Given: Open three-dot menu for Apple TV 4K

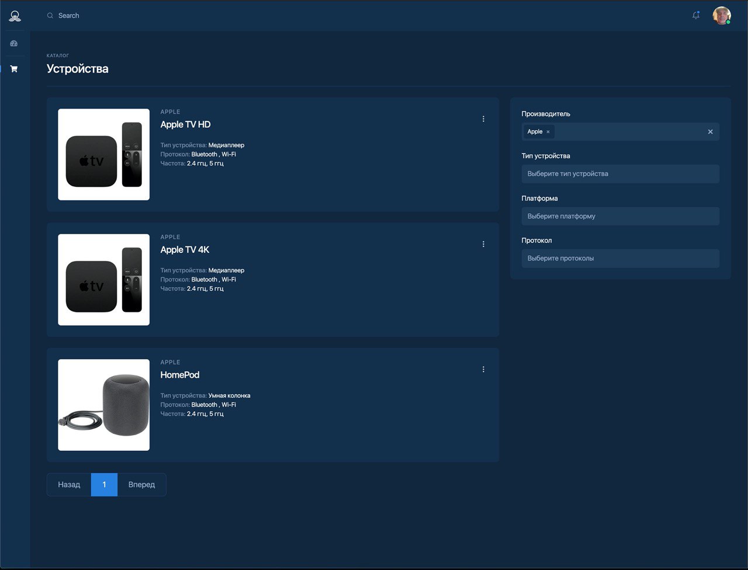Looking at the screenshot, I should pos(483,244).
